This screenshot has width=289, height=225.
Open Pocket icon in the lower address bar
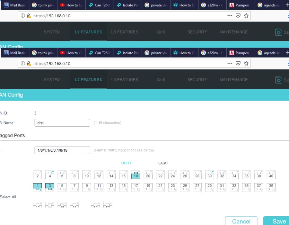238,63
